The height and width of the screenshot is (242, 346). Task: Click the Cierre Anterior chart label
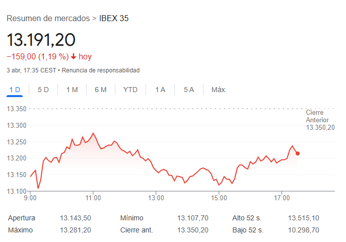coord(320,120)
